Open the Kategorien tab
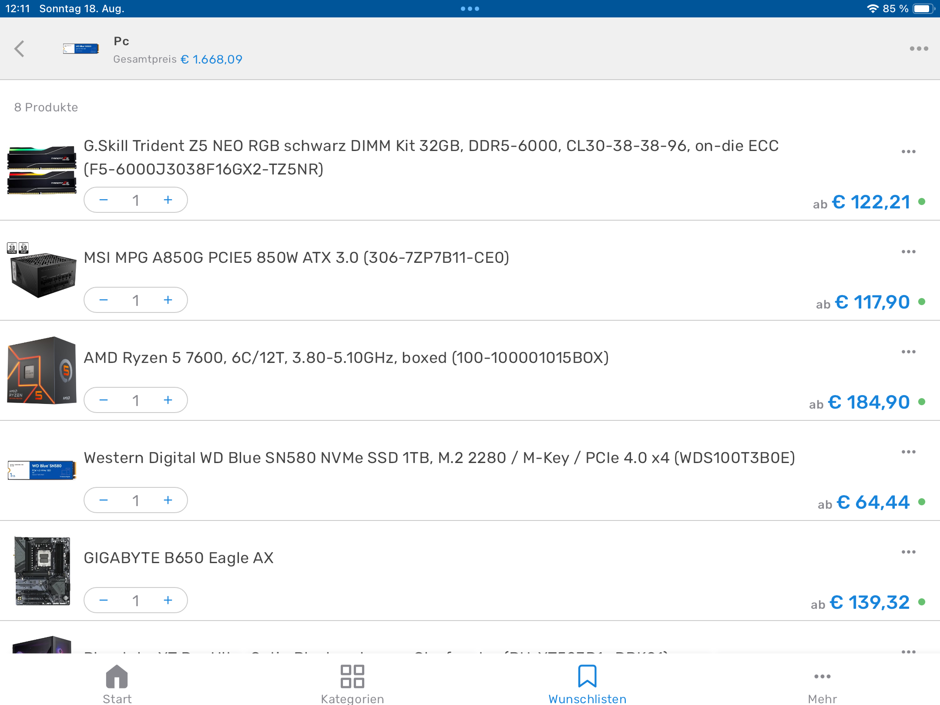The image size is (940, 705). click(x=352, y=683)
